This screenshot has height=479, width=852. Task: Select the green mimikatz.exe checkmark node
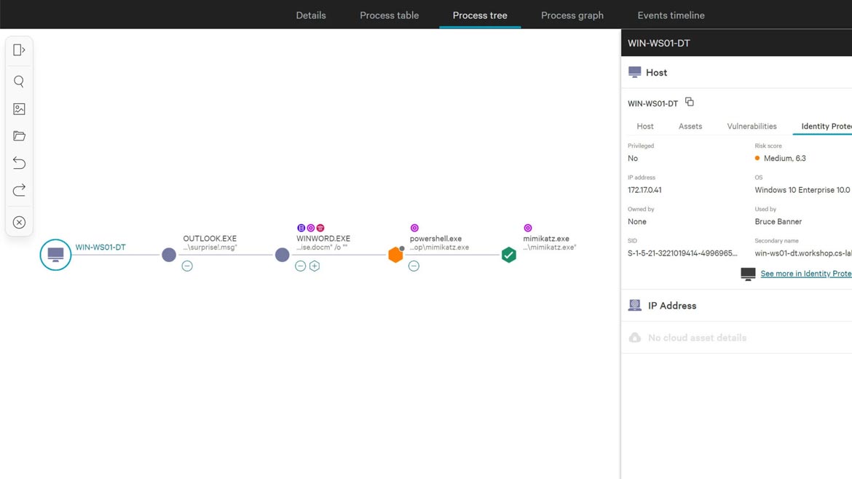pos(509,255)
